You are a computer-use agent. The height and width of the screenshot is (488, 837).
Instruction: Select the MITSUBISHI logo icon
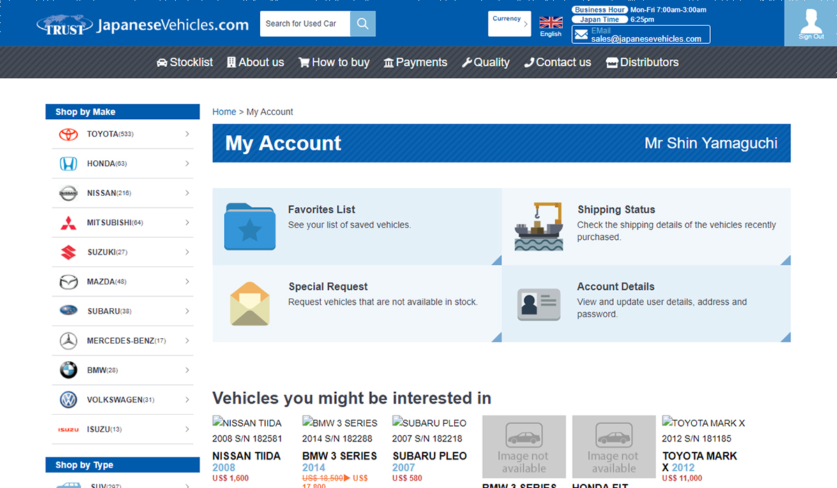click(68, 222)
